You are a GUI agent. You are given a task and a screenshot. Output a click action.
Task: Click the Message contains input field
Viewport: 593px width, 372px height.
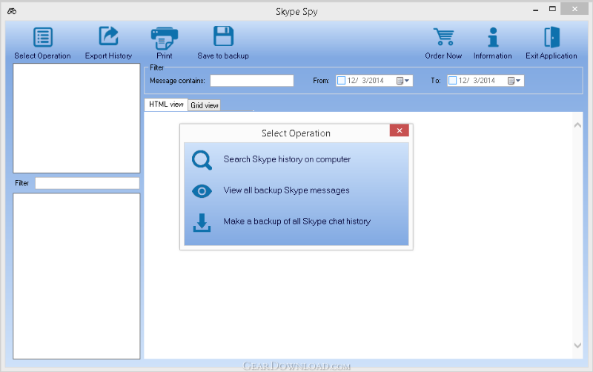click(x=252, y=81)
